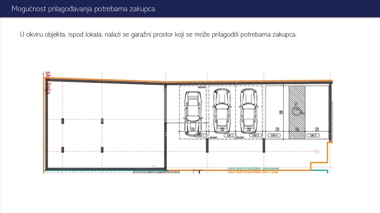The height and width of the screenshot is (213, 380).
Task: Click the upper-left structural column in empty room
Action: pos(63,121)
